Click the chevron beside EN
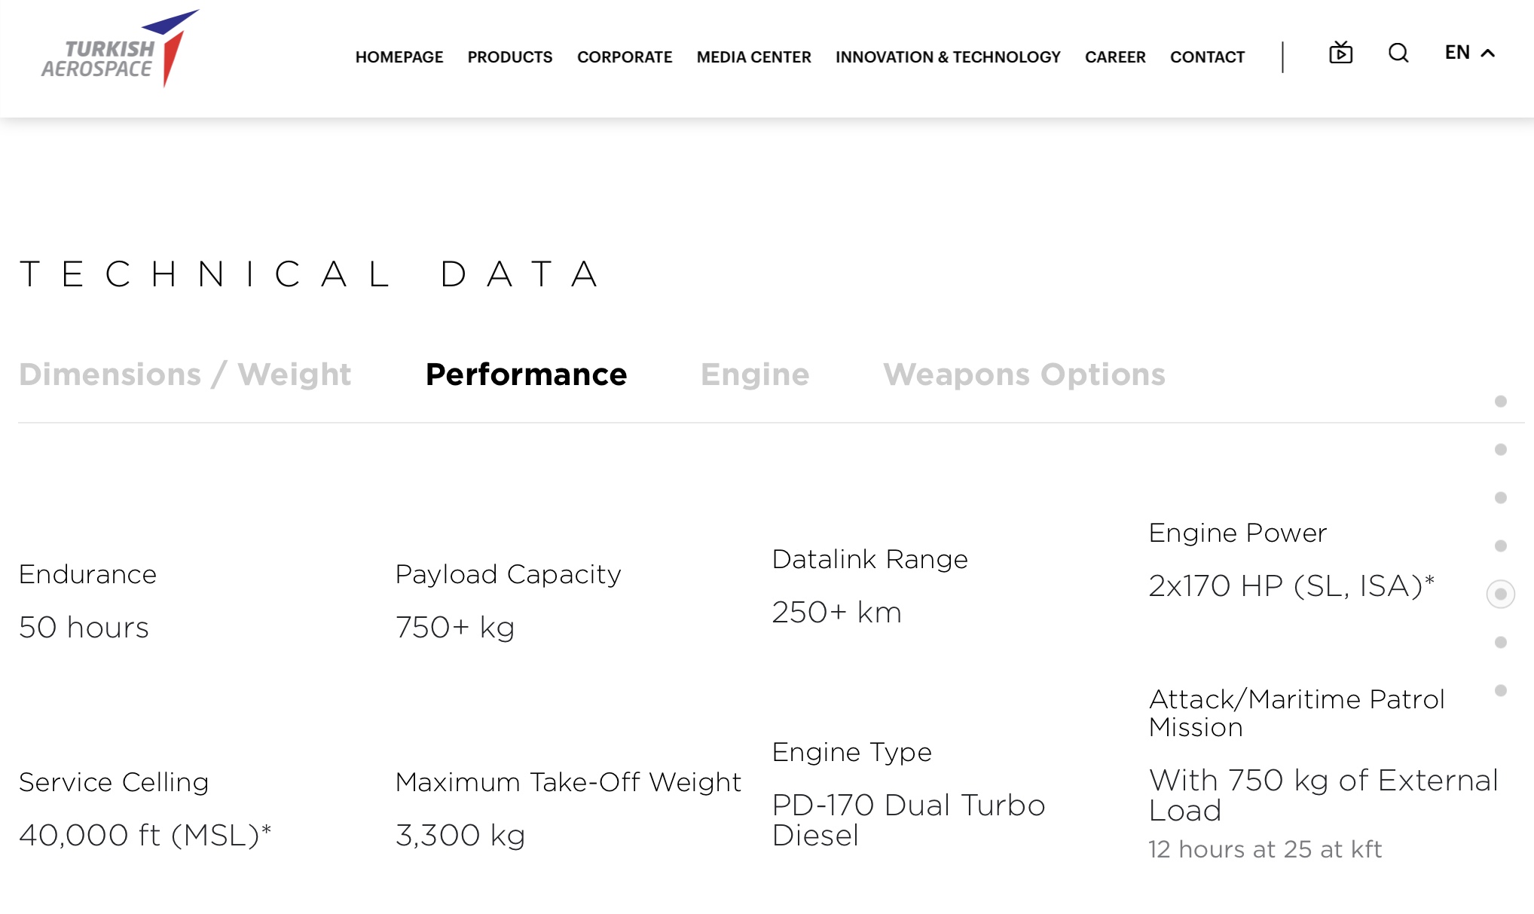Image resolution: width=1534 pixels, height=914 pixels. pyautogui.click(x=1488, y=53)
